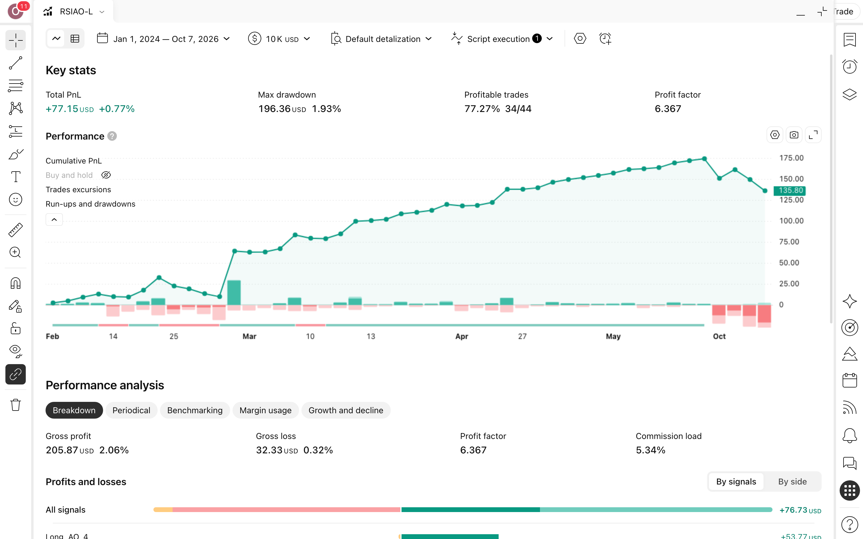Switch to the Benchmarking tab
The width and height of the screenshot is (863, 539).
point(195,410)
